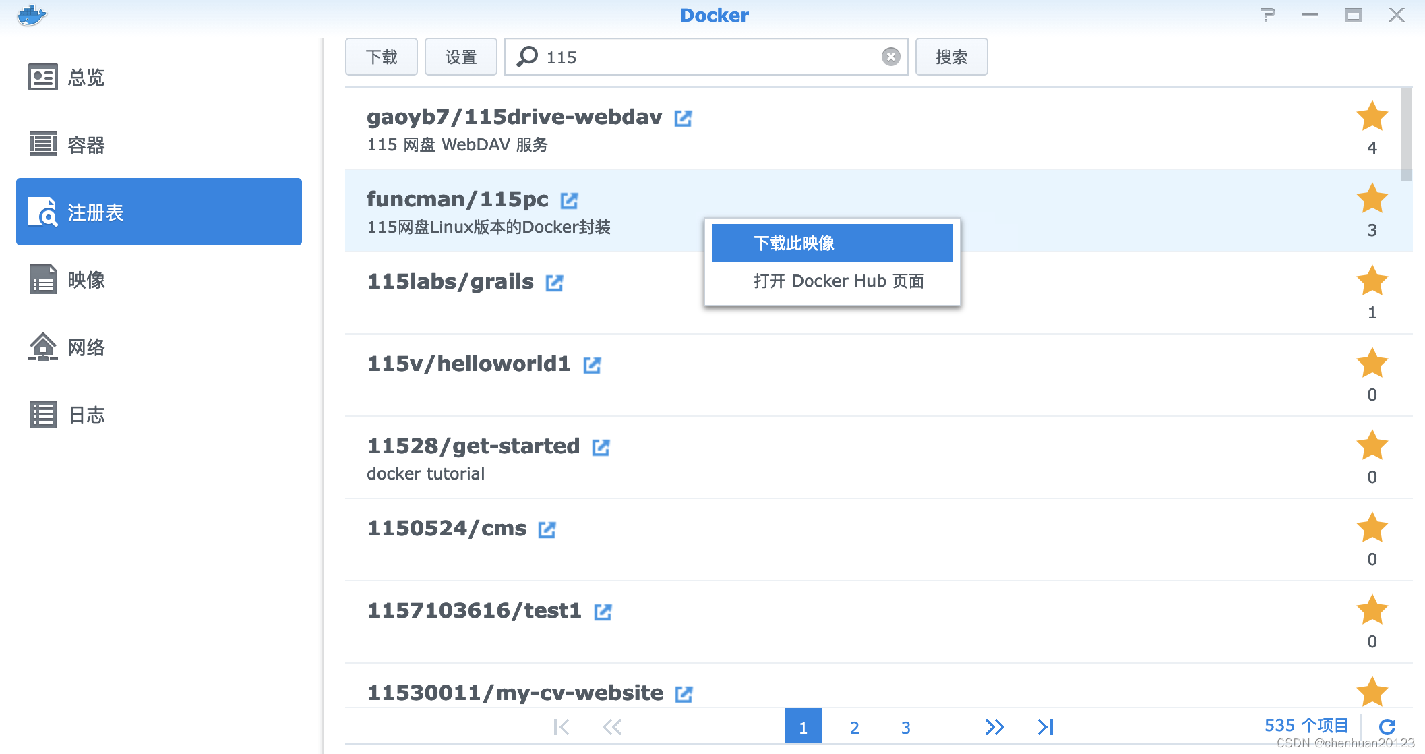Choose 打开 Docker Hub 页面 in the menu
The width and height of the screenshot is (1425, 754).
pos(832,281)
